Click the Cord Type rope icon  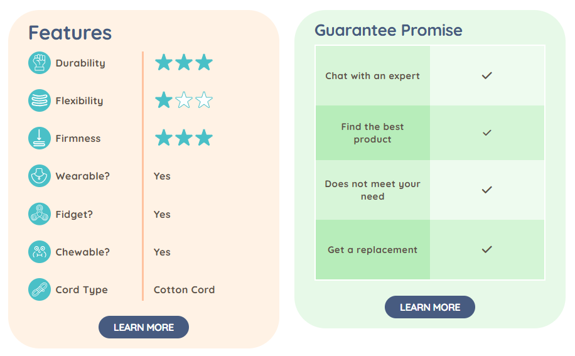[x=40, y=289]
